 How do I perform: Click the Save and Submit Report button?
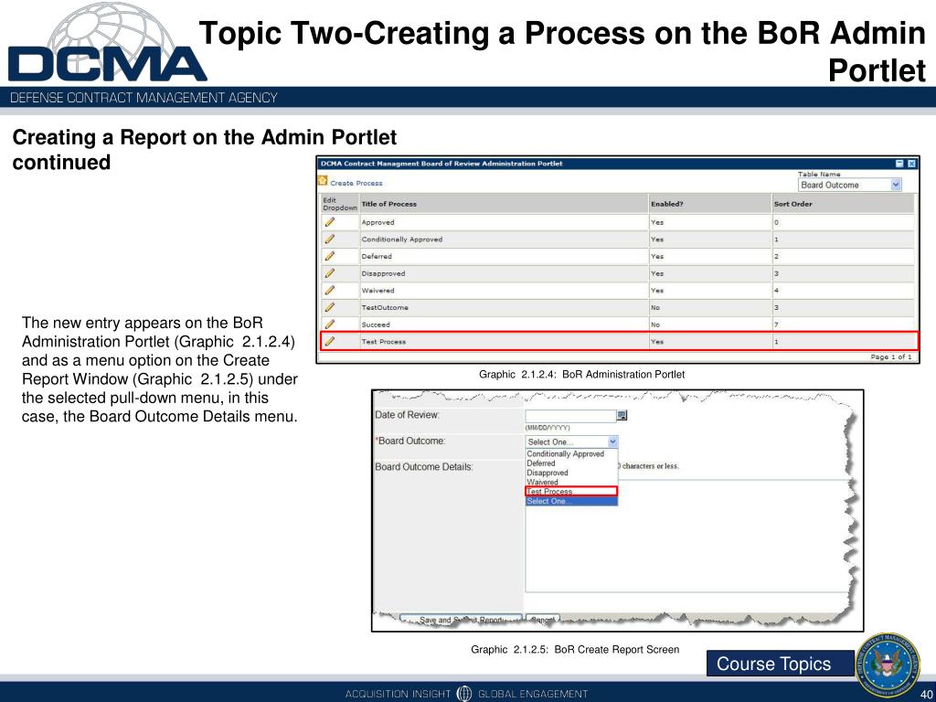[462, 620]
